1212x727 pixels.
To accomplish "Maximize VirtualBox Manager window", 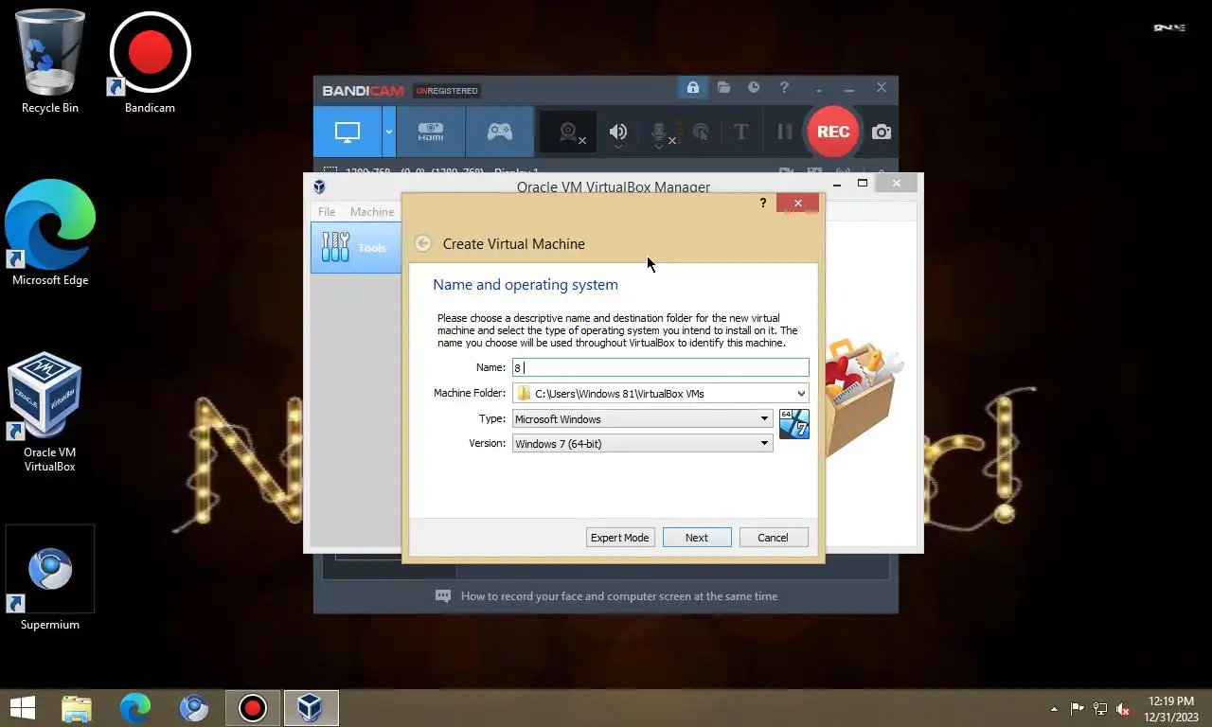I will pos(863,183).
